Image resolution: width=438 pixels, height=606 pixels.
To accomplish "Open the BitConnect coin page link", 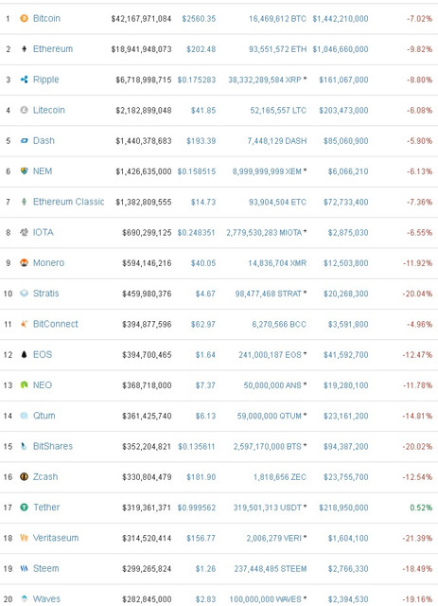I will tap(56, 324).
